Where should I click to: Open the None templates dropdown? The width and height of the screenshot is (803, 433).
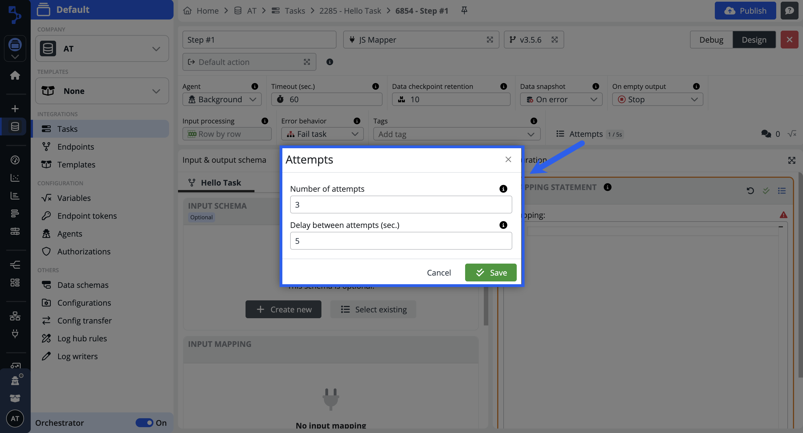tap(102, 91)
